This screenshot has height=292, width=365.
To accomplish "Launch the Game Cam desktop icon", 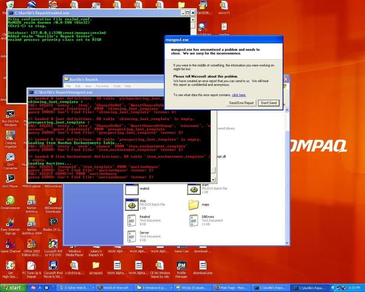I will [181, 250].
